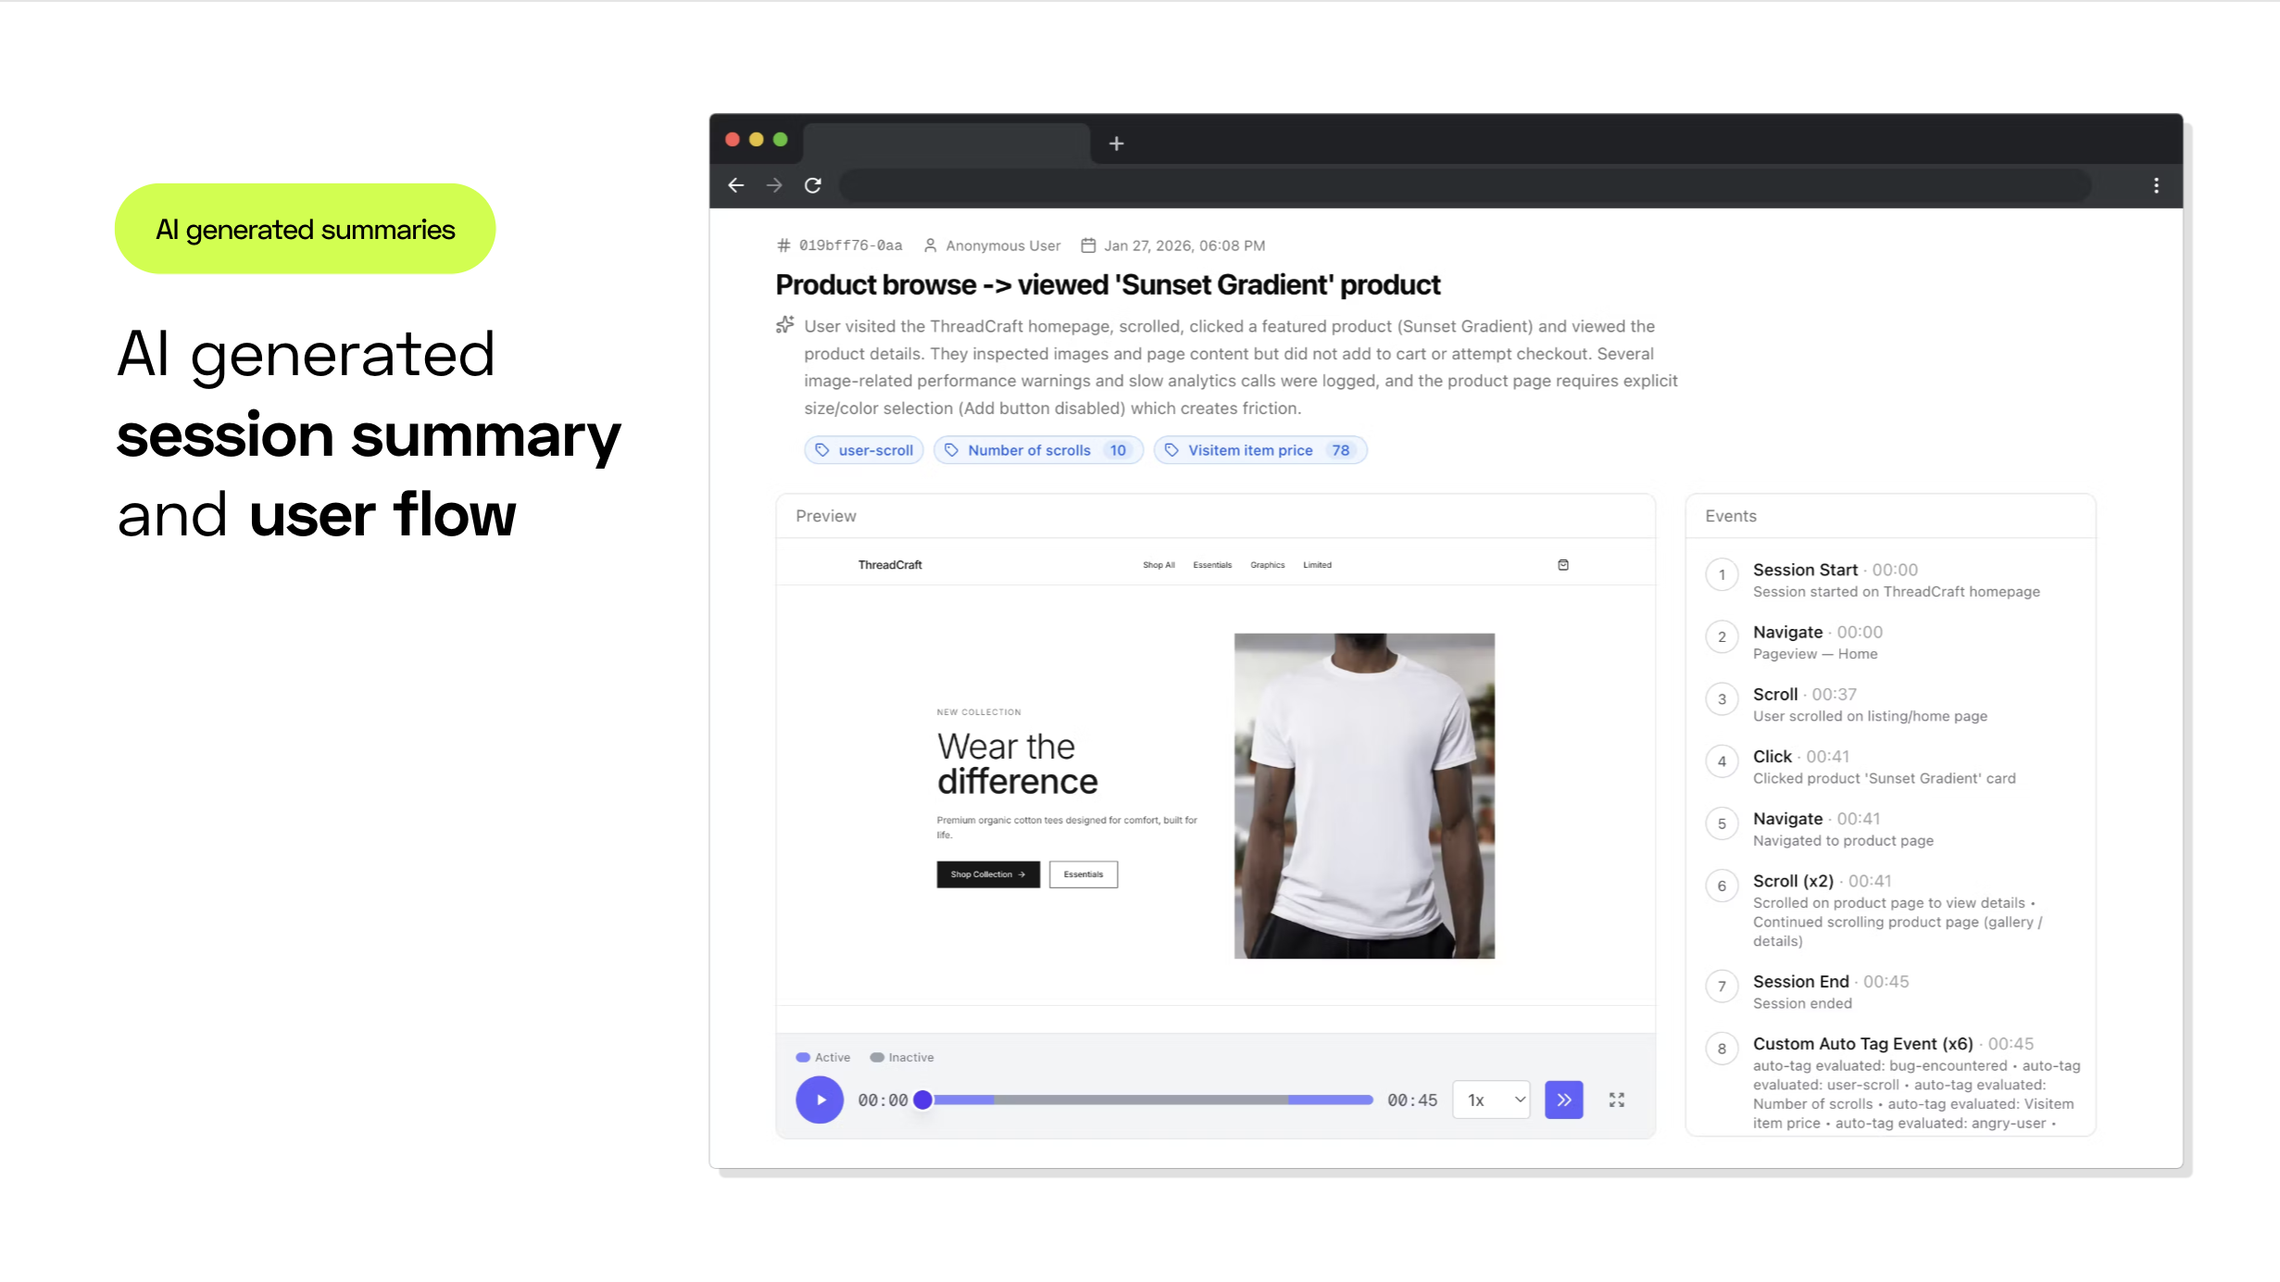2280x1282 pixels.
Task: Select Graphics in the ThreadCraft navigation
Action: tap(1267, 564)
